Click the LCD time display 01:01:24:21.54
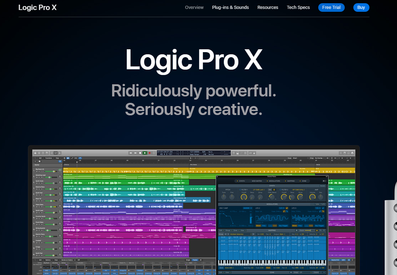397x275 pixels. 165,152
